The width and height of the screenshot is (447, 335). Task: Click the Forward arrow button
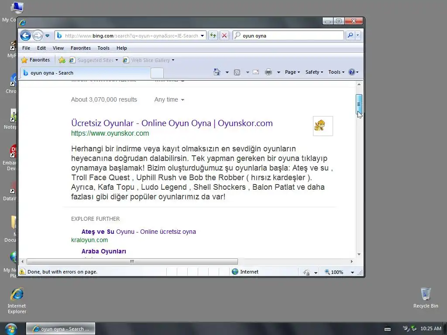point(38,36)
